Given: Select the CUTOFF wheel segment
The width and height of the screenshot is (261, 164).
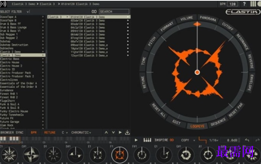Looking at the screenshot, I should [x=228, y=27].
